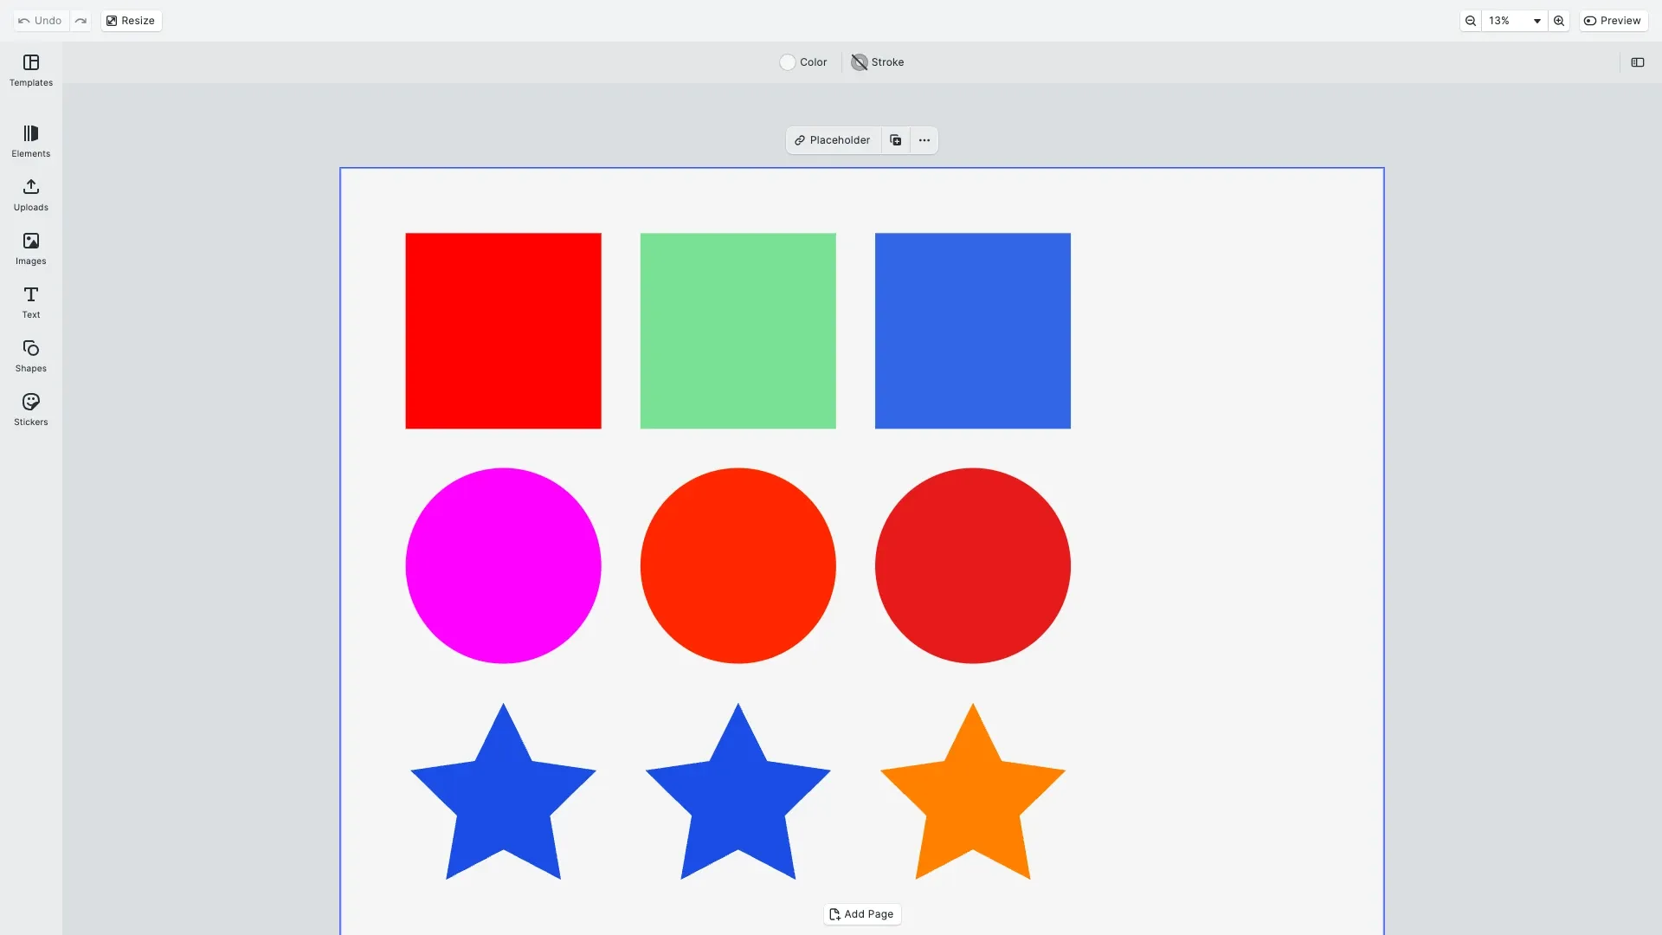The height and width of the screenshot is (935, 1662).
Task: Open the Images panel
Action: tap(31, 248)
